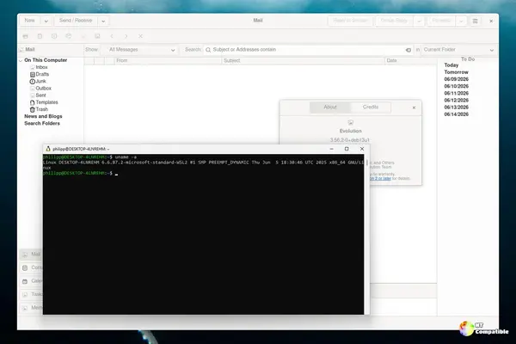
Task: Minimize the terminal window
Action: 332,149
